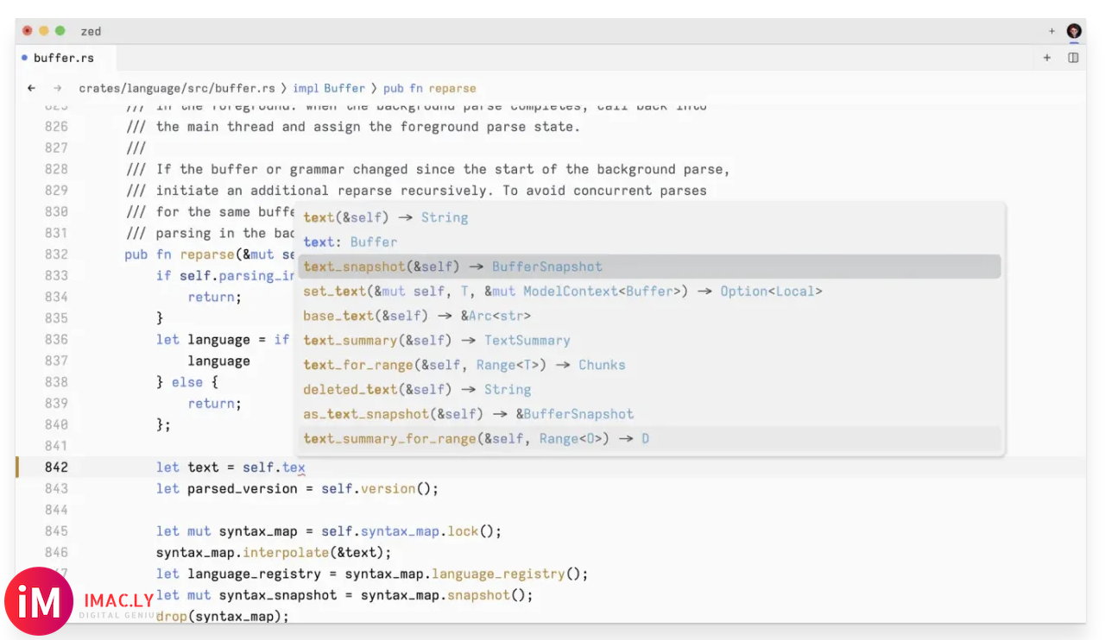Image resolution: width=1105 pixels, height=640 pixels.
Task: Choose as_text_snapshot completion entry
Action: 649,414
